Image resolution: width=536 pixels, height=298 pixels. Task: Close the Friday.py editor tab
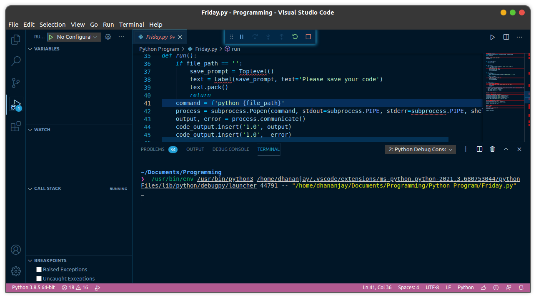click(x=180, y=37)
